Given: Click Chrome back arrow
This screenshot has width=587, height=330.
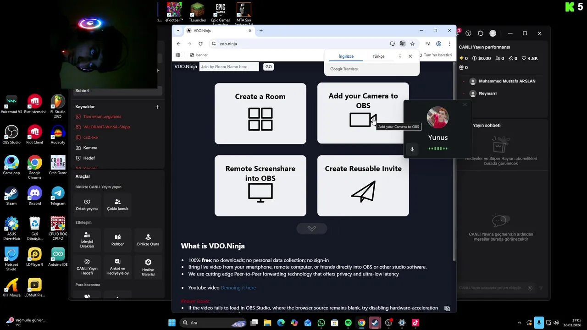Looking at the screenshot, I should click(x=179, y=44).
